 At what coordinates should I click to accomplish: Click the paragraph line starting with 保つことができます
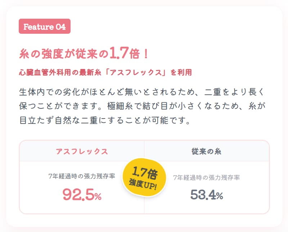pos(142,106)
